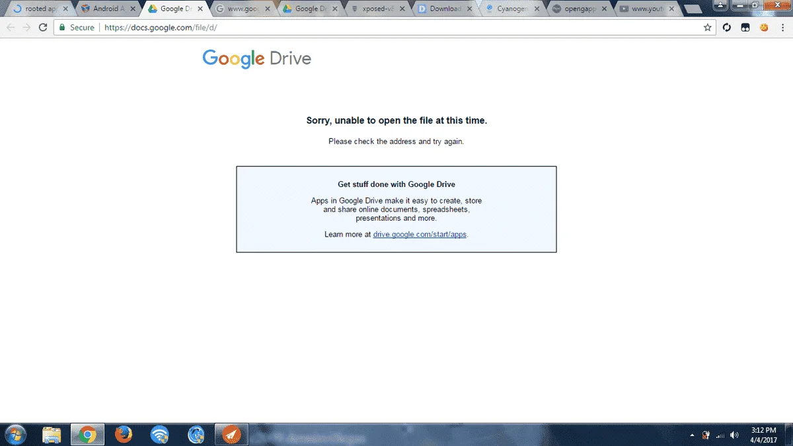Close the Android A tab

coord(132,9)
